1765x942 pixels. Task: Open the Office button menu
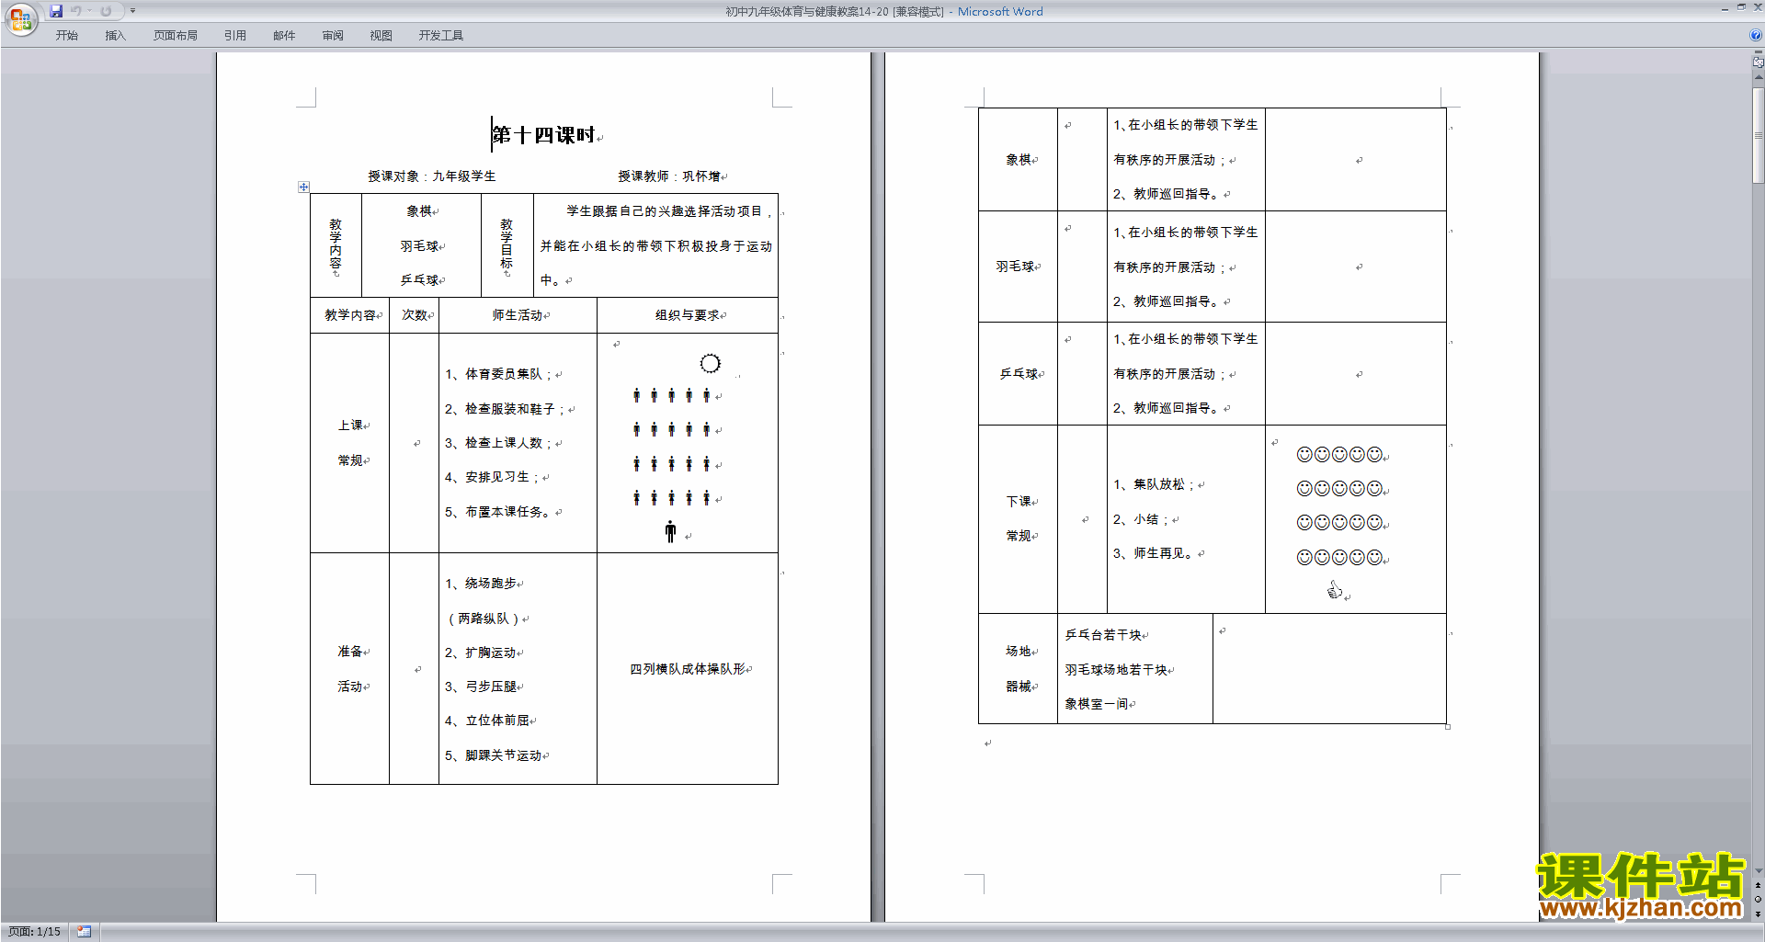point(20,18)
